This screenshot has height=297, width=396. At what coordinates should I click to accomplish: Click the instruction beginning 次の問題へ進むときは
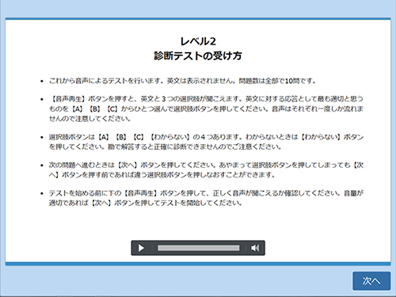point(206,169)
